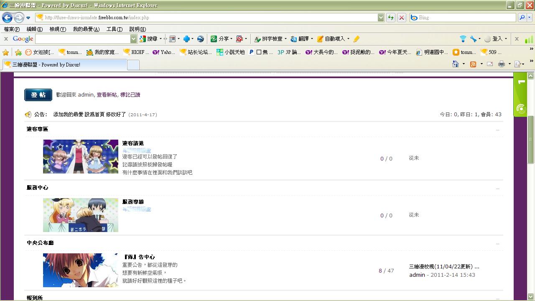Open the Favorites star icon
The height and width of the screenshot is (301, 535).
click(x=6, y=52)
